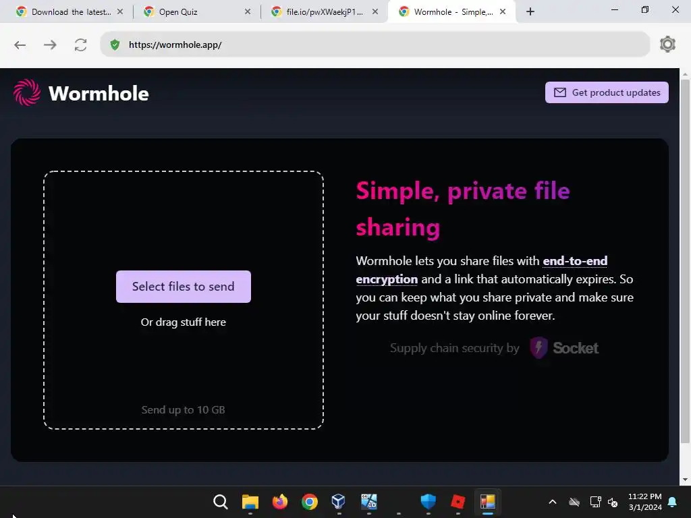Click the Socket logo link
Viewport: 691px width, 518px height.
(x=564, y=348)
